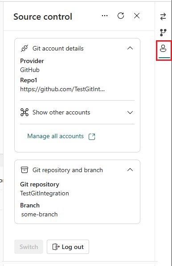Log out of the Git account
Screen dimensions: 172x266
[x=68, y=247]
